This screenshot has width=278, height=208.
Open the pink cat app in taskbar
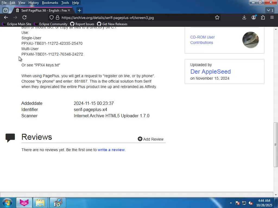pyautogui.click(x=24, y=203)
